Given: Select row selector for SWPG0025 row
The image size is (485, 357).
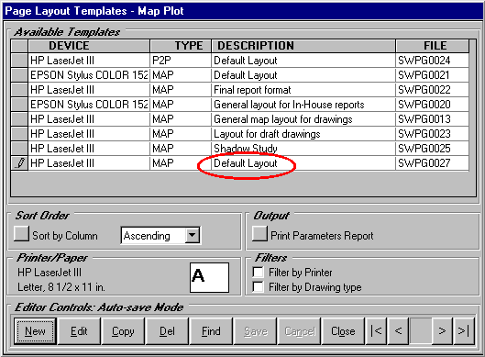Looking at the screenshot, I should (19, 149).
